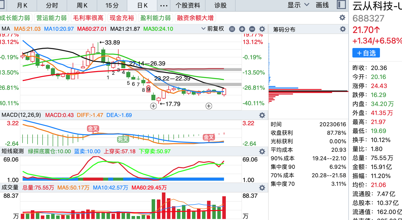Open the 个股资料 stock info tab
The width and height of the screenshot is (402, 220).
tap(188, 5)
